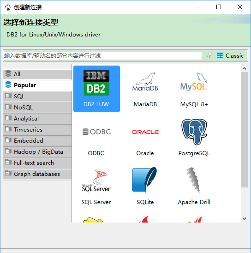Click the vertical scrollbar thumb

pos(244,130)
